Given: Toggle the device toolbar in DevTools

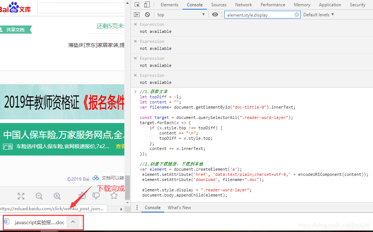Looking at the screenshot, I should [146, 4].
